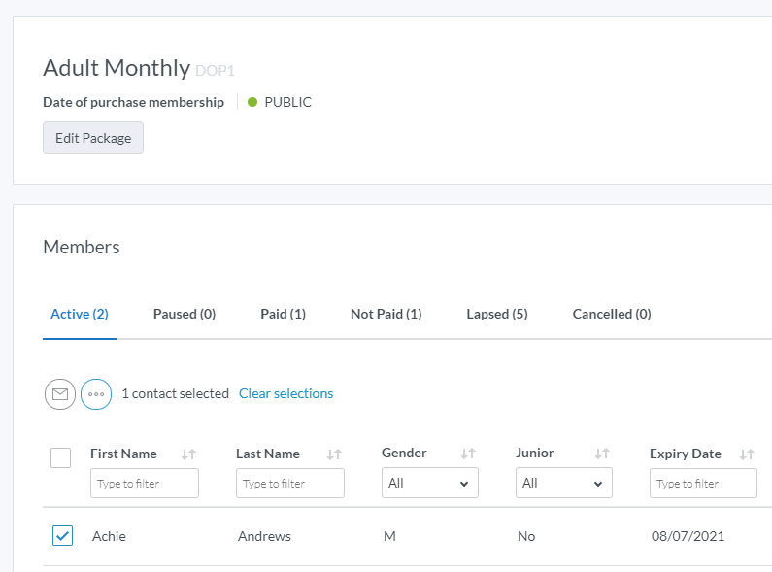This screenshot has width=772, height=572.
Task: Open the Not Paid (1) tab
Action: [x=386, y=314]
